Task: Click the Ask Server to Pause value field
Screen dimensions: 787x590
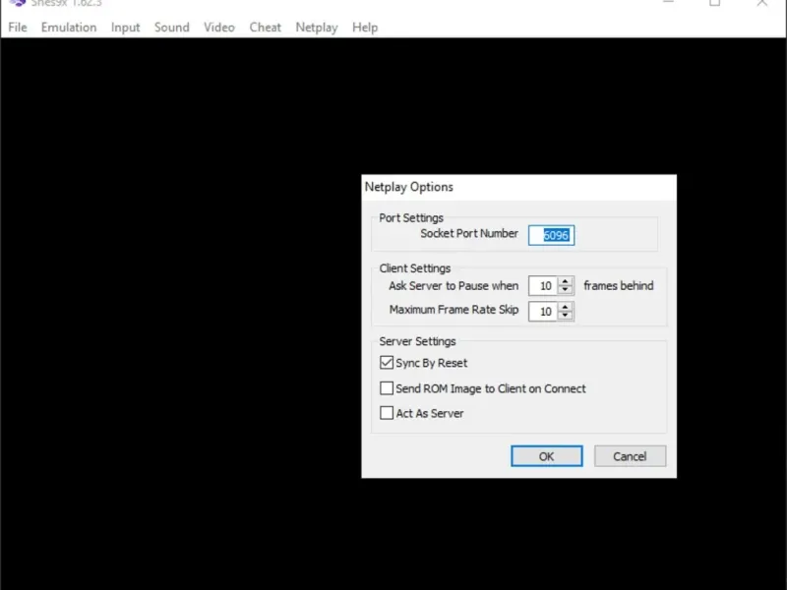Action: coord(543,286)
